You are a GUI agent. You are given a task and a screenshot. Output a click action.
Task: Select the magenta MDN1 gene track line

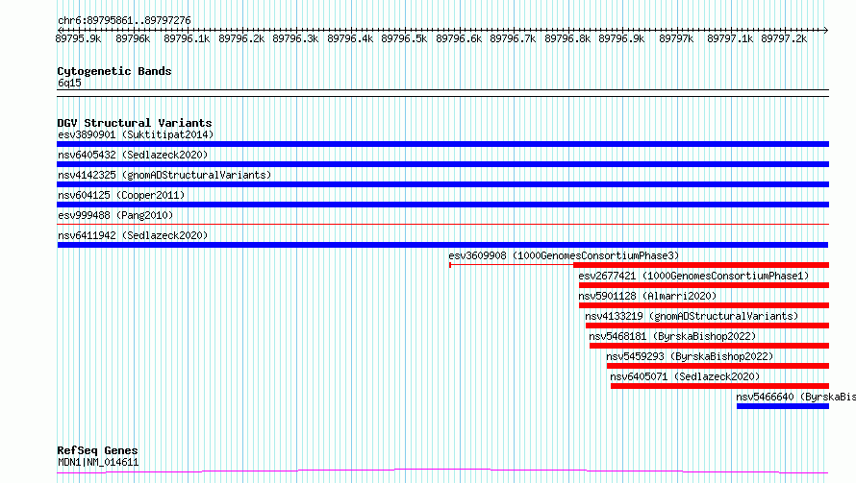pyautogui.click(x=442, y=471)
